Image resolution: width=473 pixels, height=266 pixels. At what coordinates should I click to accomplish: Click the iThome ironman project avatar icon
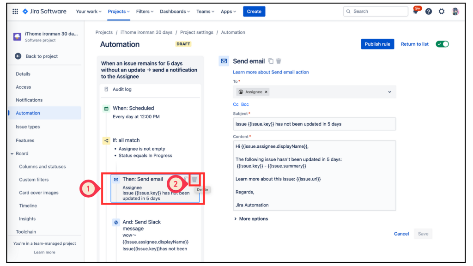17,36
